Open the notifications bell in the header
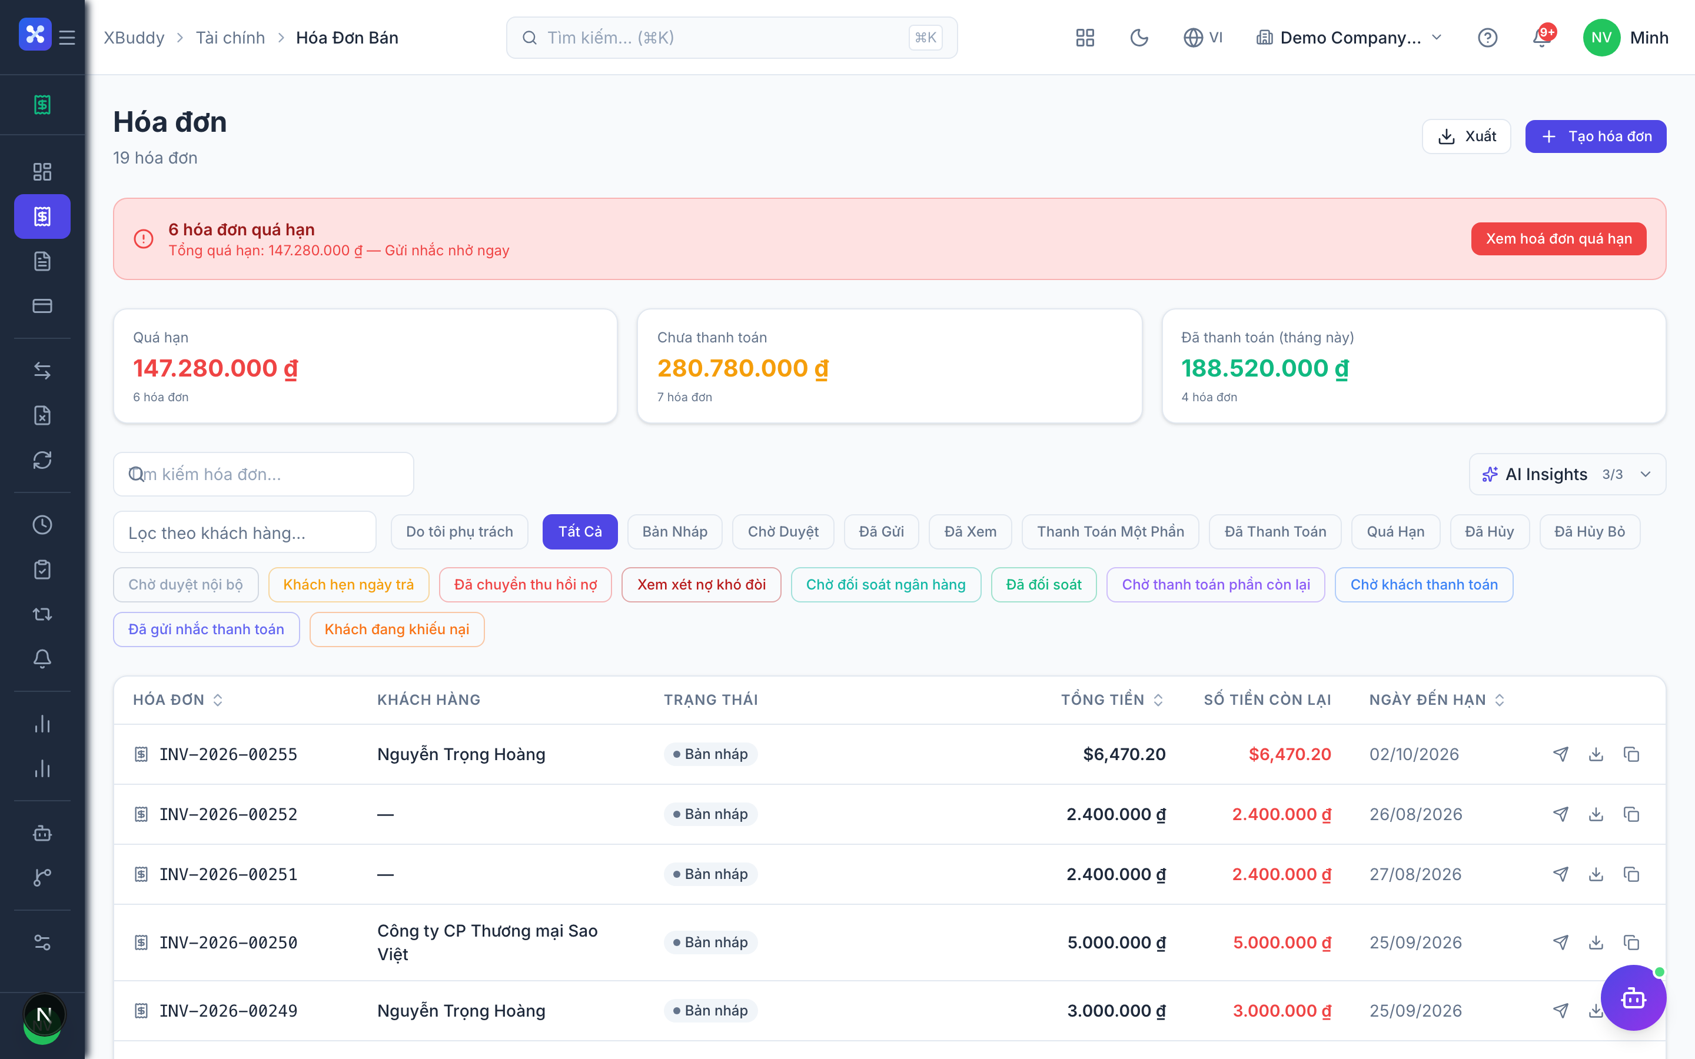Screen dimensions: 1695x1059 pyautogui.click(x=1541, y=38)
